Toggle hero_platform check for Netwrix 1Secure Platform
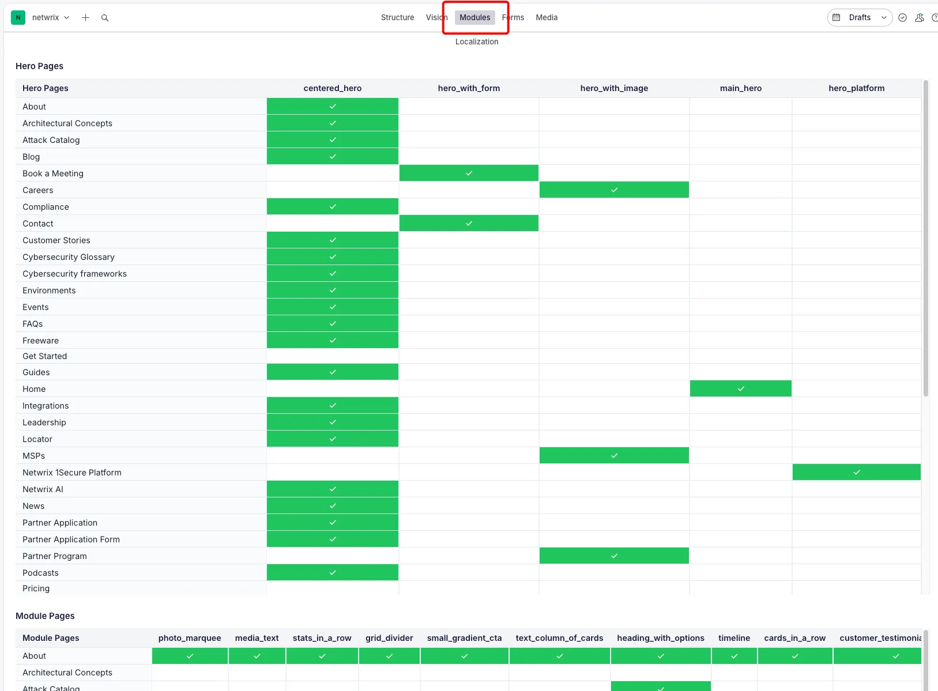 pos(857,472)
